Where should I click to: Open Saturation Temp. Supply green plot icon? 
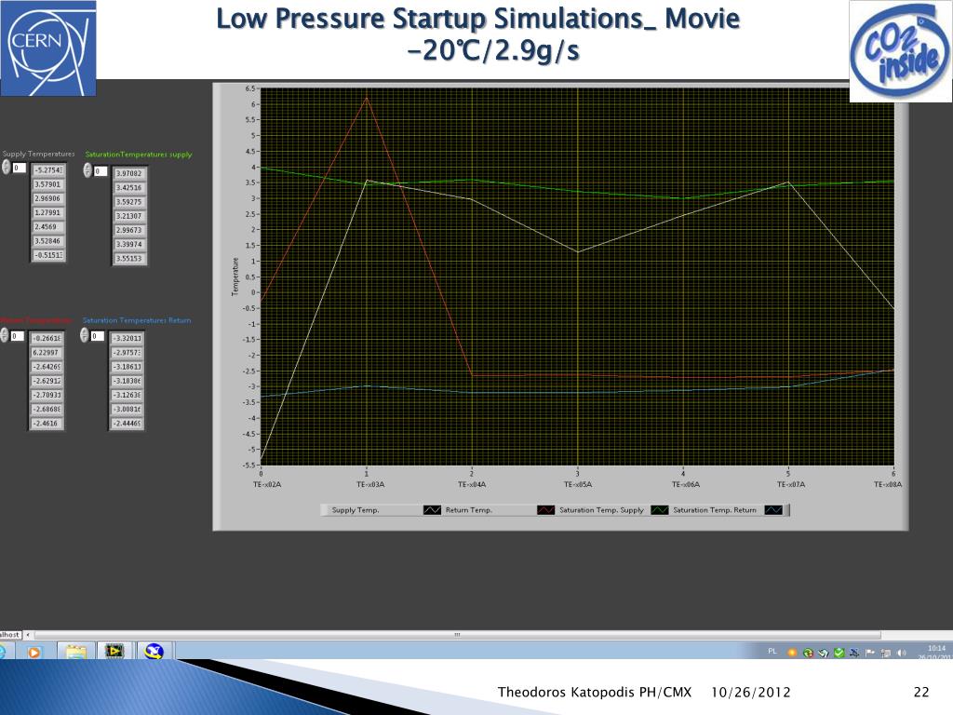[660, 510]
